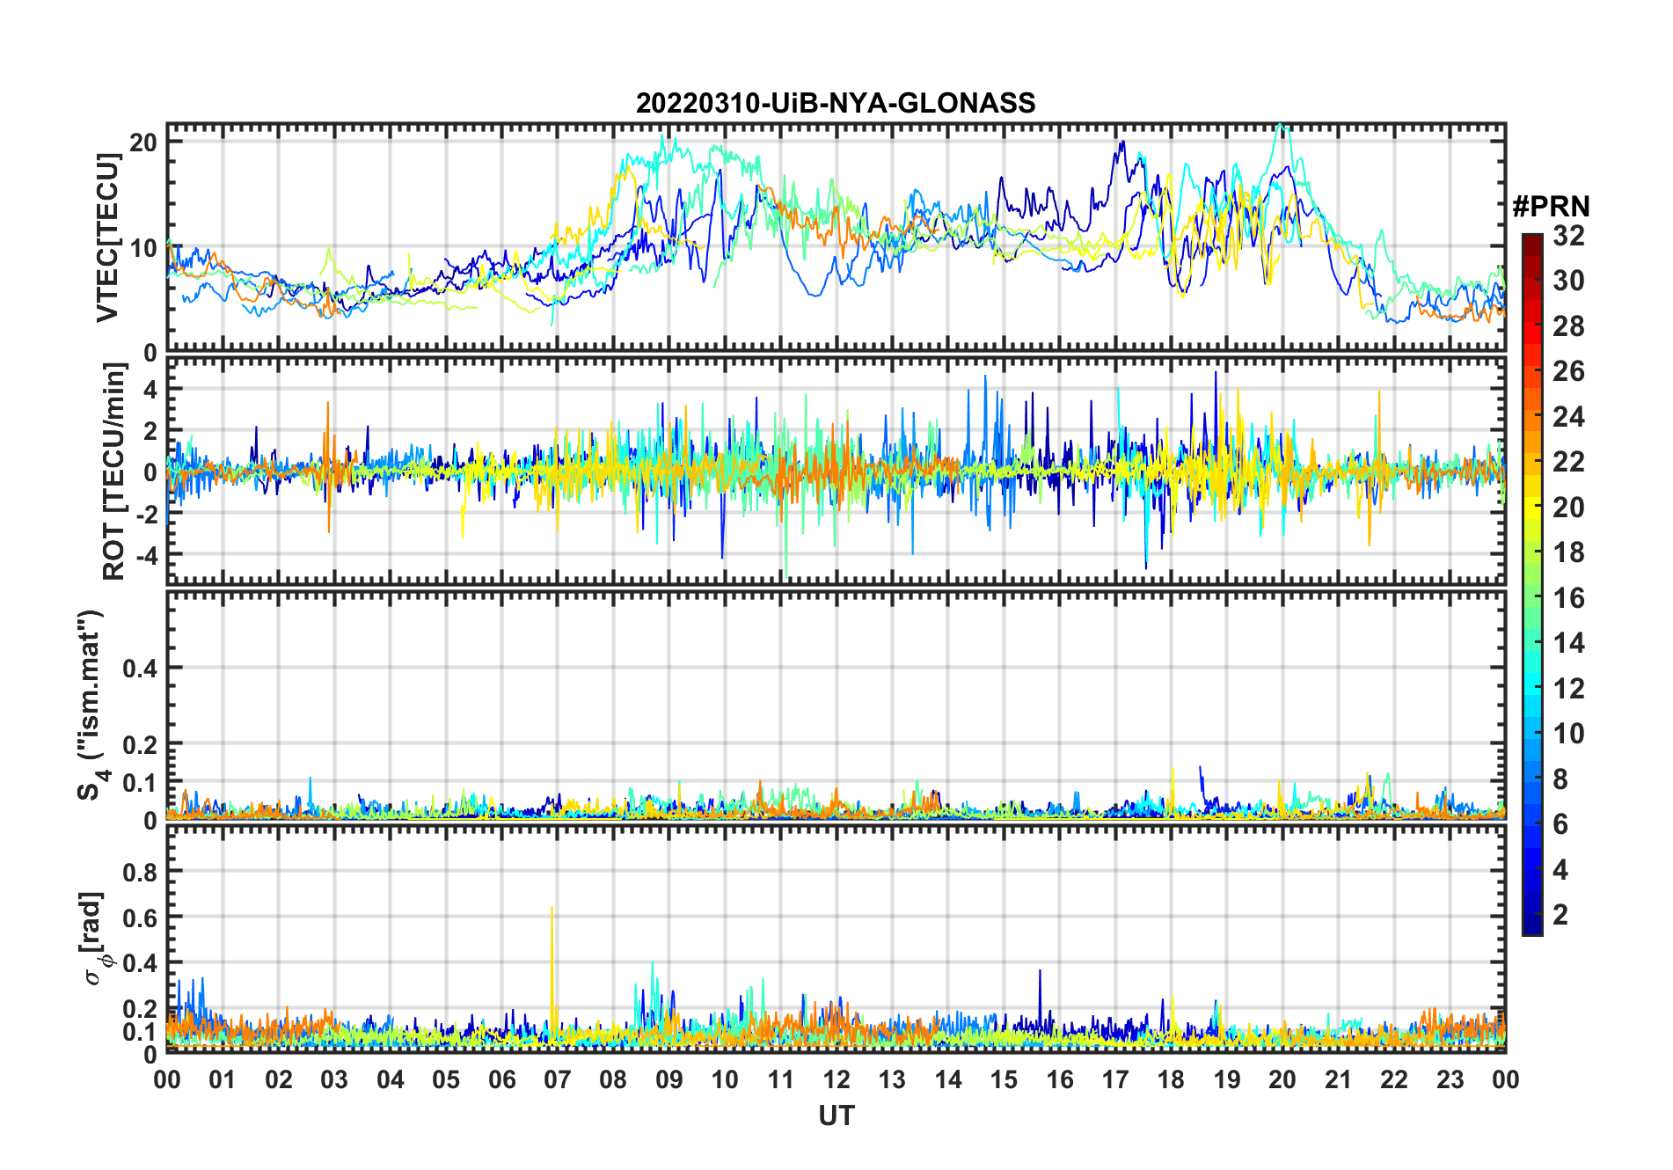Click colorbar tick label 28
This screenshot has width=1673, height=1170.
point(1568,326)
